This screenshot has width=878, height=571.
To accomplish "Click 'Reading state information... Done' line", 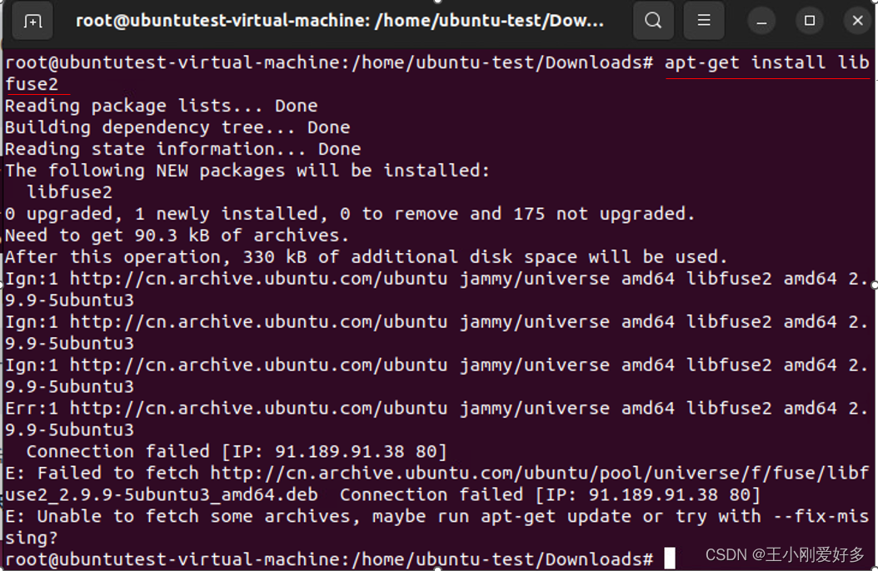I will tap(182, 149).
